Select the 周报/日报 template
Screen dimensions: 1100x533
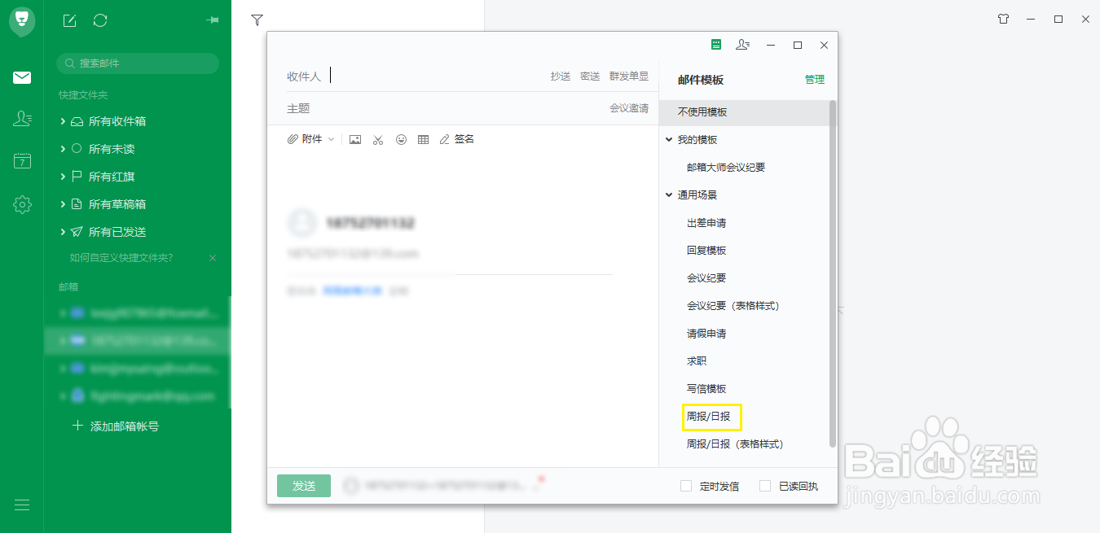[711, 417]
